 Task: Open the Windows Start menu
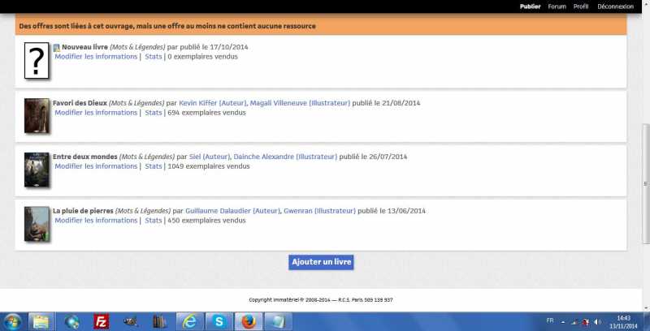12,321
